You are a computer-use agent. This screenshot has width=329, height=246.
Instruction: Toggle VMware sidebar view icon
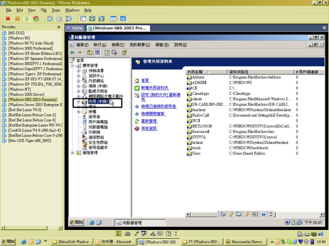pyautogui.click(x=83, y=18)
